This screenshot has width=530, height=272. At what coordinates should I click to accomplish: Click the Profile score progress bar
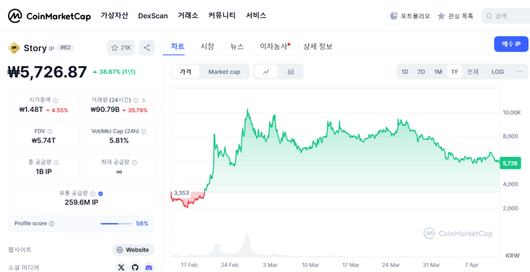(x=116, y=223)
